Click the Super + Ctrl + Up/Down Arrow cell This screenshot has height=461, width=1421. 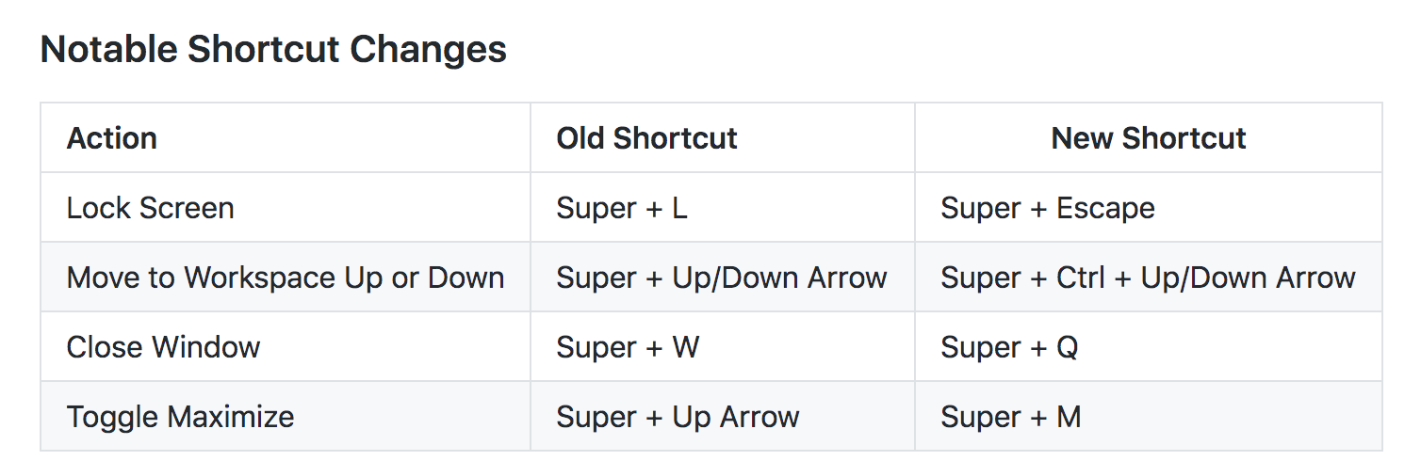point(1149,277)
